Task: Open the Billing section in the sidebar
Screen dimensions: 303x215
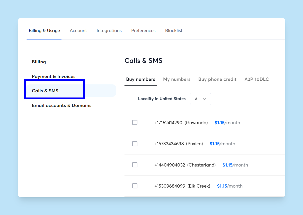Action: [x=39, y=62]
